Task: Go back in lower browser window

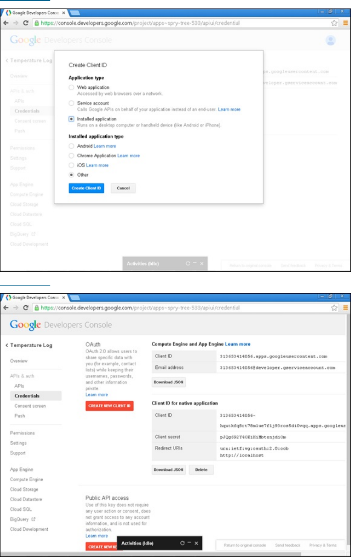Action: (x=6, y=308)
